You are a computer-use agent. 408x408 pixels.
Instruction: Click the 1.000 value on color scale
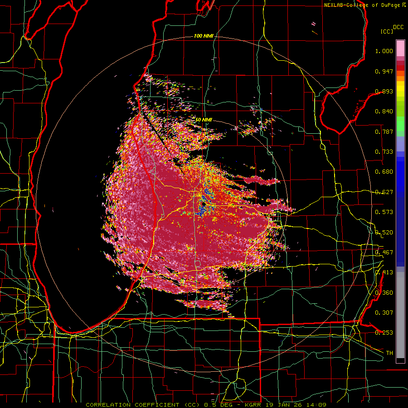[384, 51]
